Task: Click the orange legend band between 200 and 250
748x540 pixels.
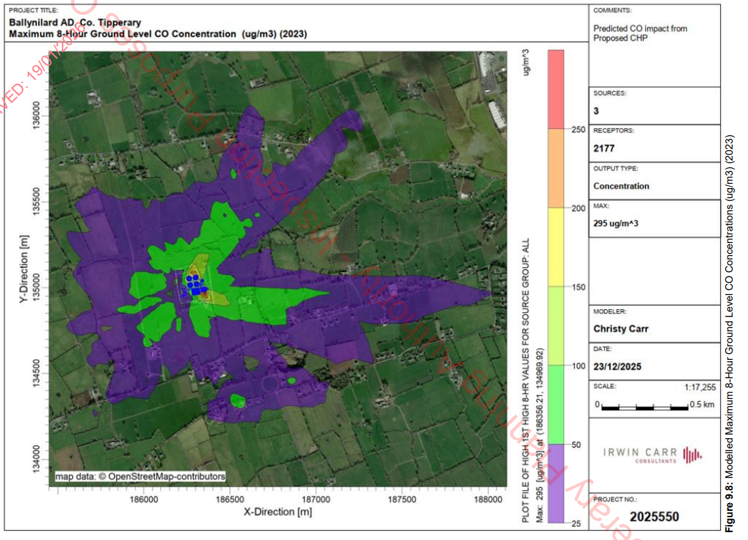Action: 556,168
